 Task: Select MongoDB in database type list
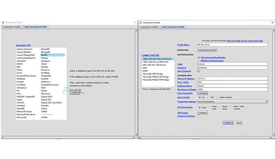pyautogui.click(x=45, y=52)
